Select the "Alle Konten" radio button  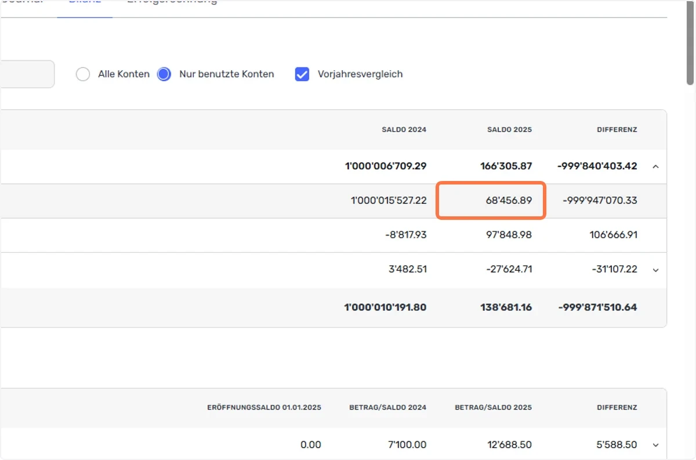83,74
